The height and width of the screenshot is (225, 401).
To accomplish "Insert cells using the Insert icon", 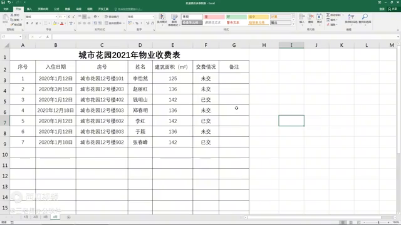I will coord(302,19).
